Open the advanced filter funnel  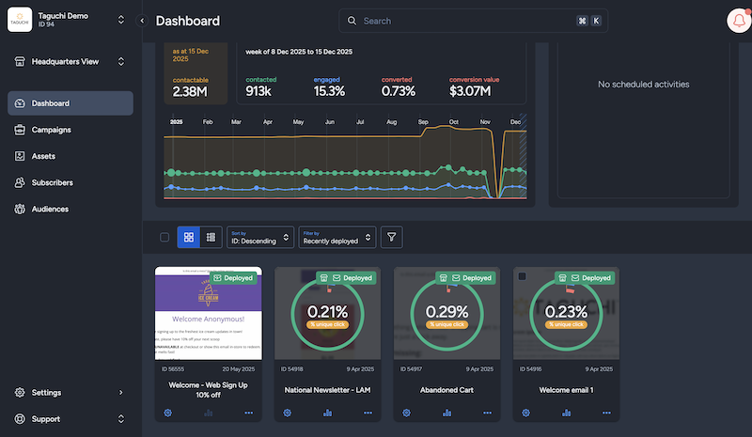click(391, 238)
